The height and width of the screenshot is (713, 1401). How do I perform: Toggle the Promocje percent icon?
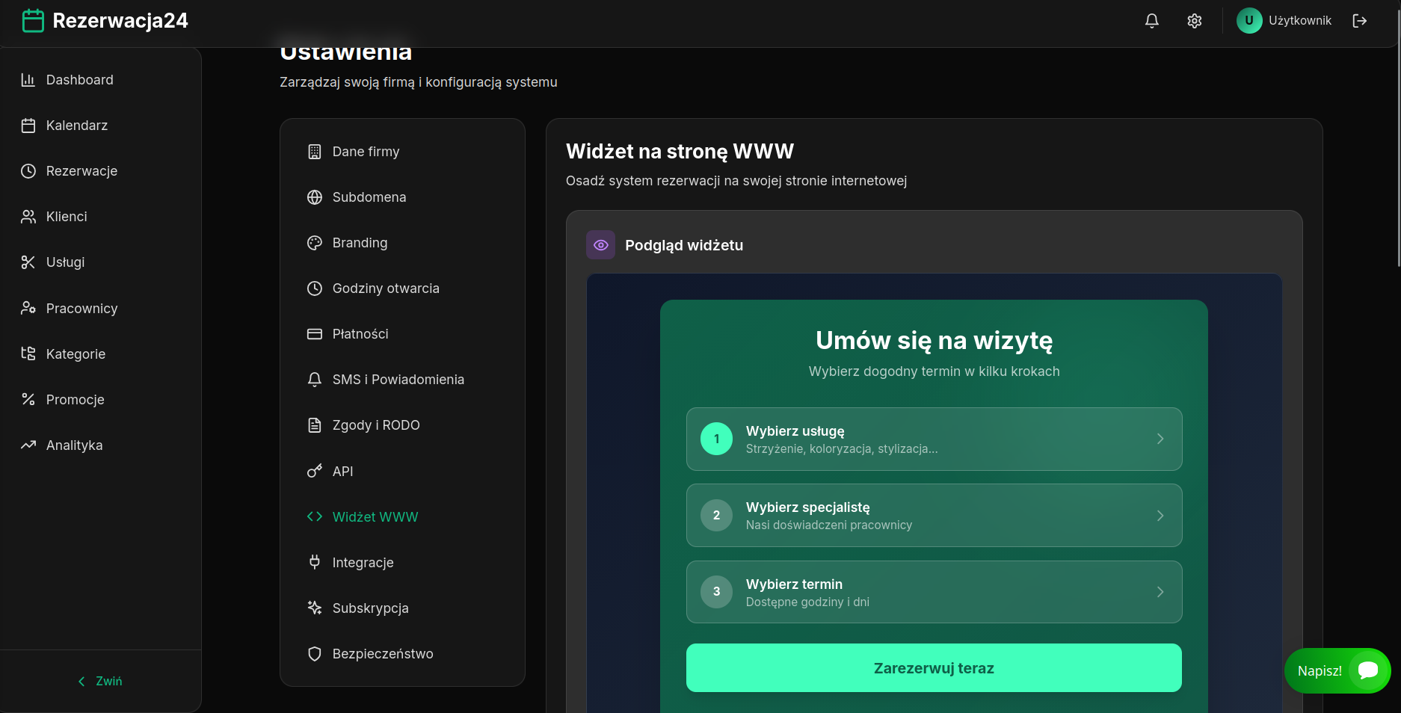click(28, 399)
